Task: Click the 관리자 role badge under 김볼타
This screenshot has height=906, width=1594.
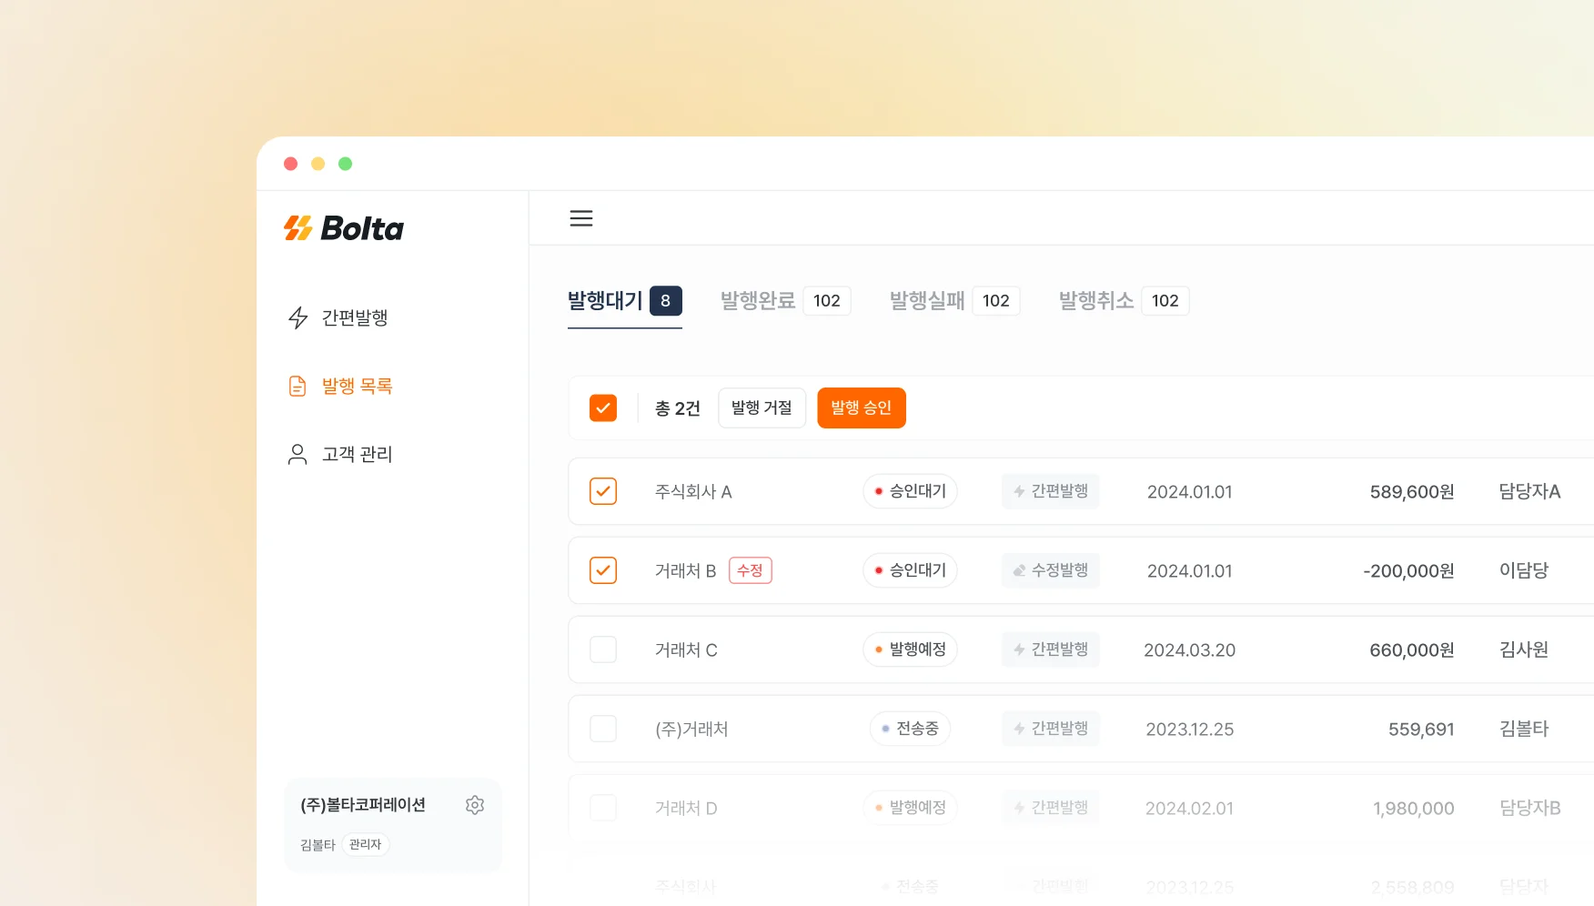Action: click(x=365, y=844)
